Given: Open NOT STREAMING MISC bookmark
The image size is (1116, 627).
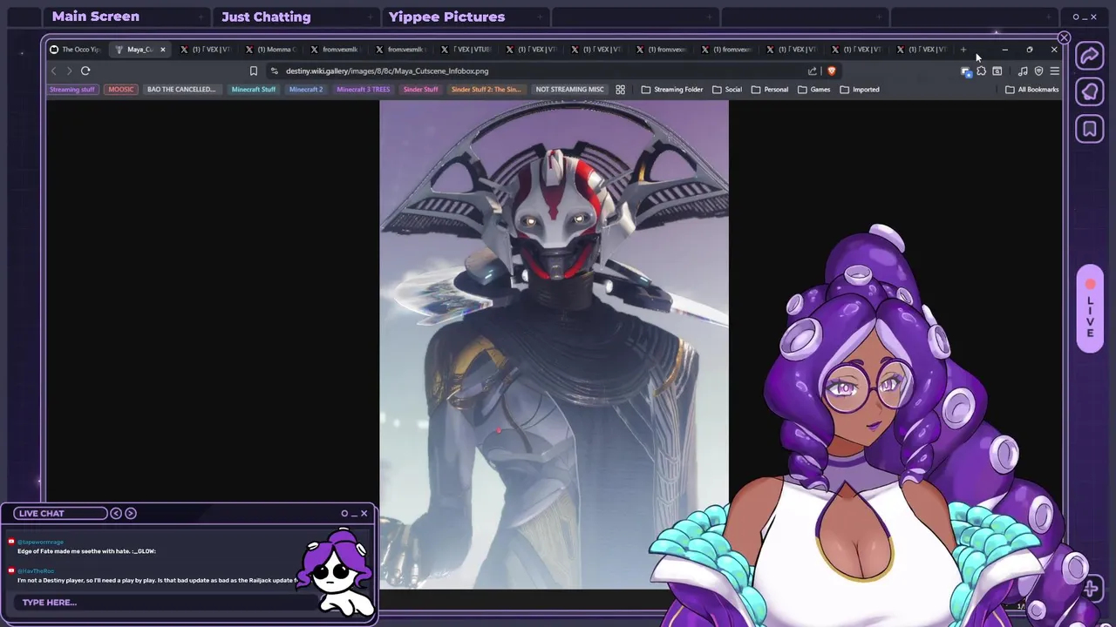Looking at the screenshot, I should (569, 90).
